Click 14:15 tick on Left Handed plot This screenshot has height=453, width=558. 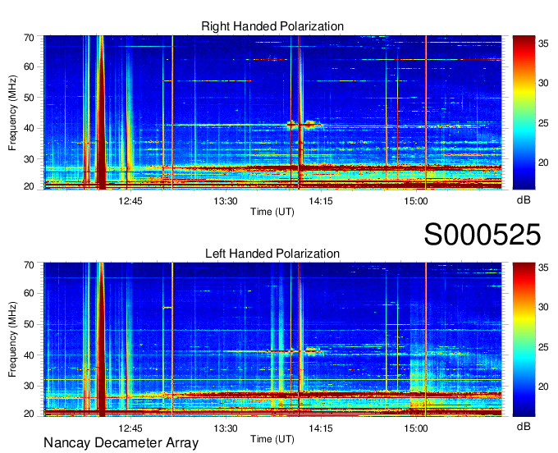321,428
